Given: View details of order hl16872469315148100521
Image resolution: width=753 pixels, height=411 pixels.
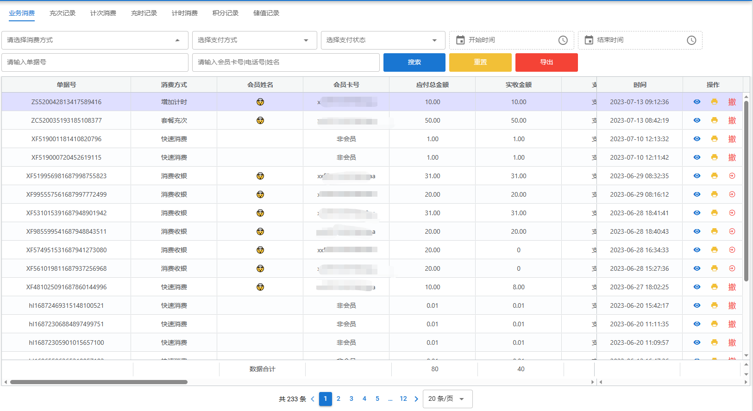Looking at the screenshot, I should coord(697,305).
